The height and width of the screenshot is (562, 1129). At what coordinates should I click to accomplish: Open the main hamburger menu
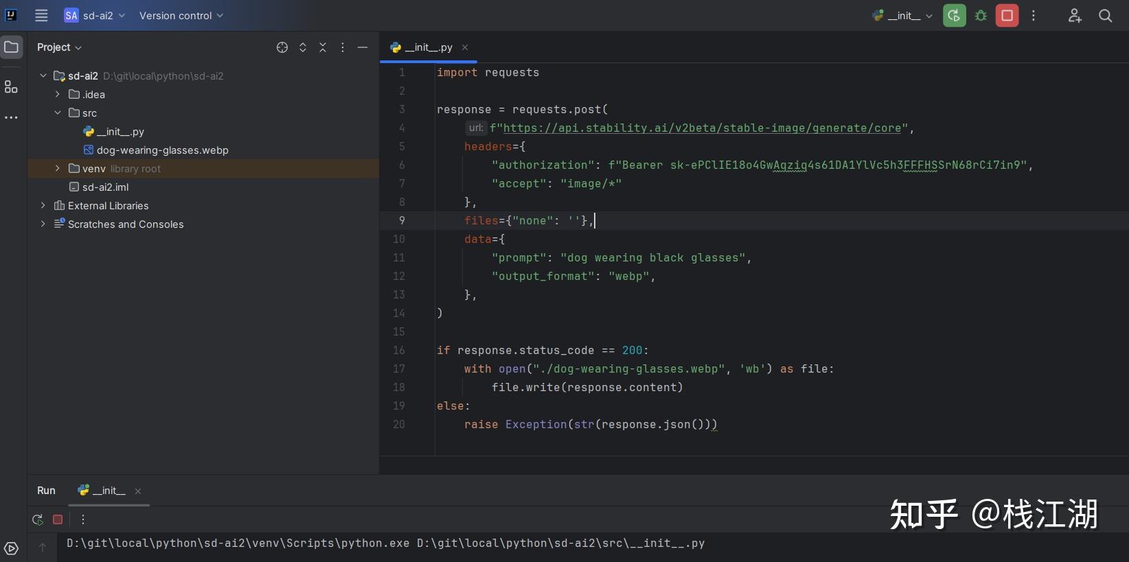(x=41, y=15)
